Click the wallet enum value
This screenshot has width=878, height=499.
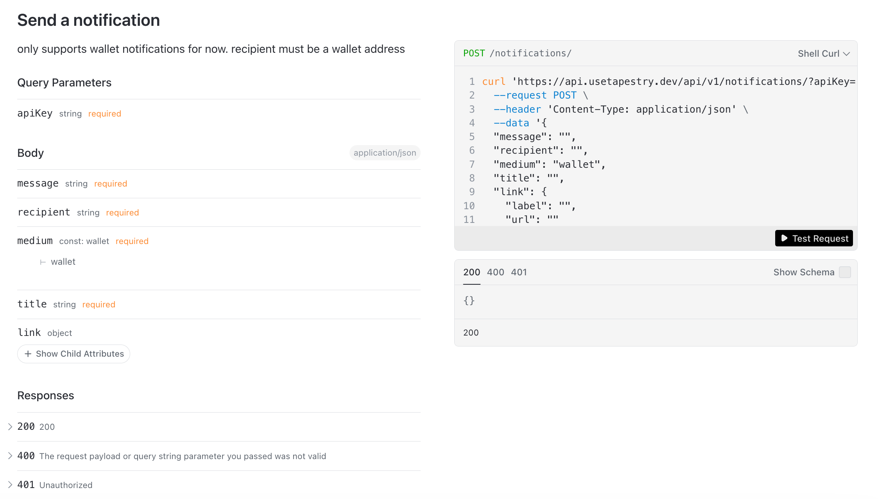63,262
